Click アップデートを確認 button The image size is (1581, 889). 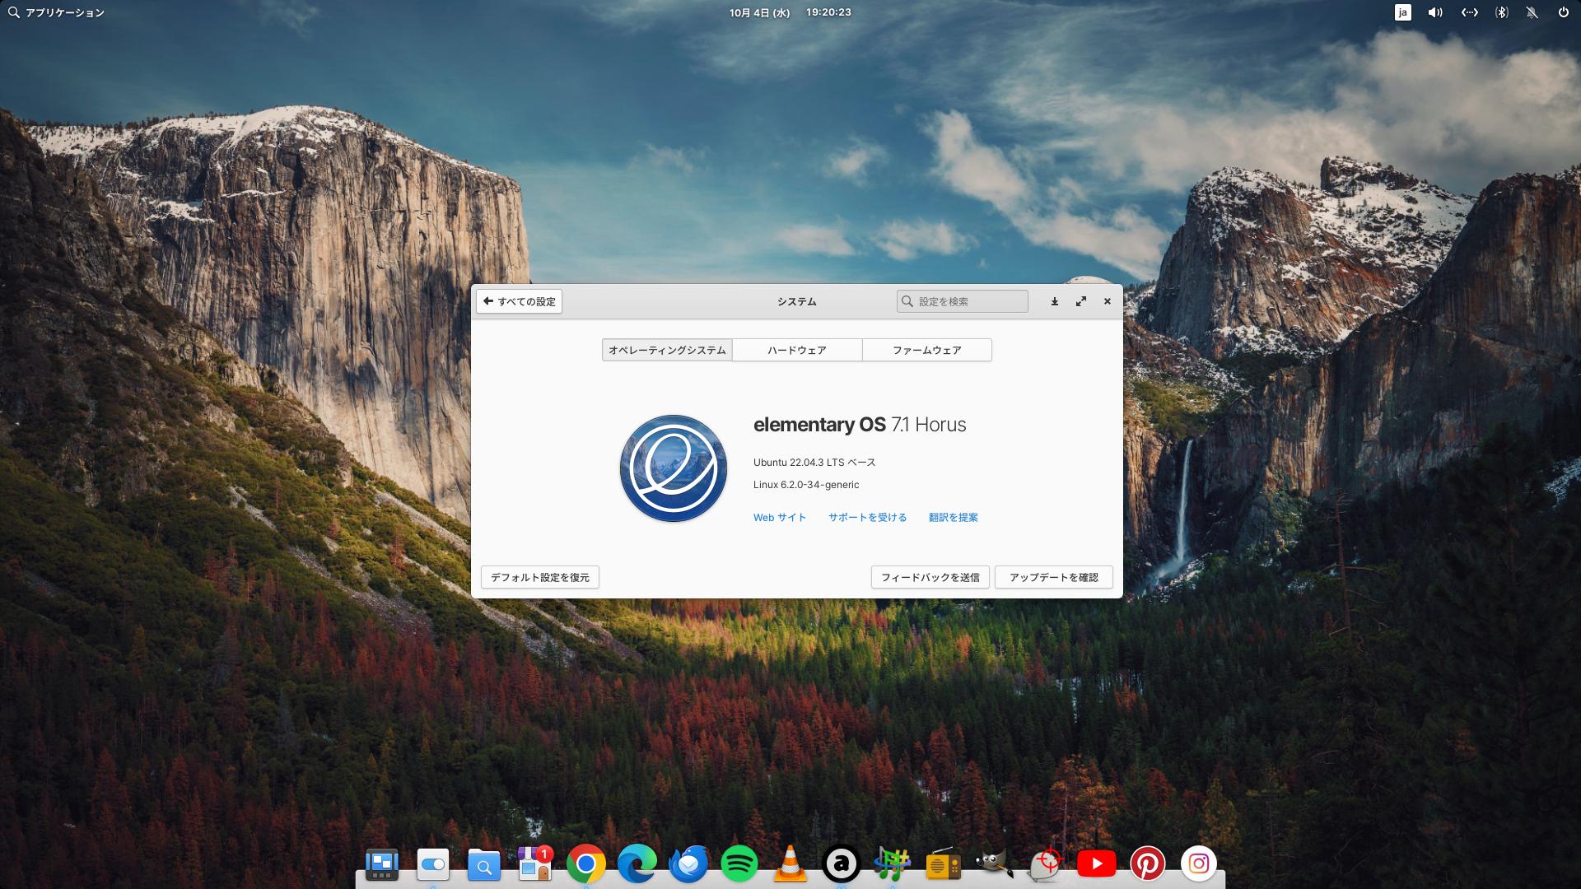click(1054, 577)
